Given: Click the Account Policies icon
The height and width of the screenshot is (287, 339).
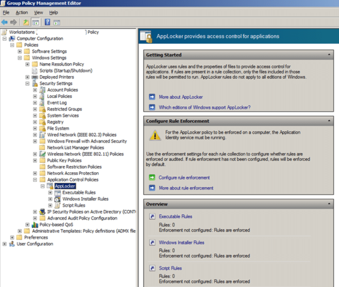Looking at the screenshot, I should pos(43,90).
